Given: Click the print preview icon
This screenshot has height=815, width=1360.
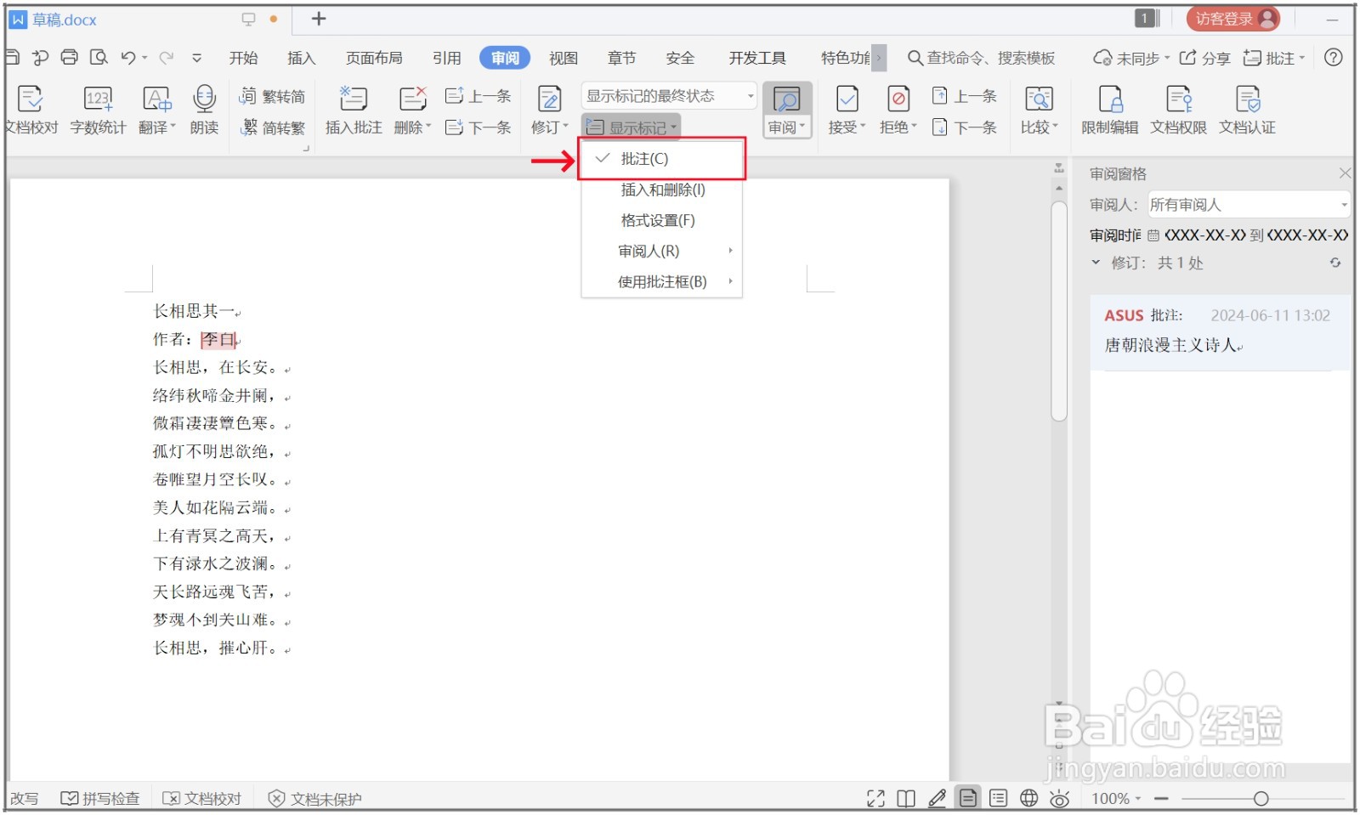Looking at the screenshot, I should tap(99, 57).
